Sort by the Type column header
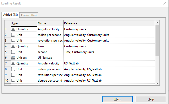 coord(24,23)
